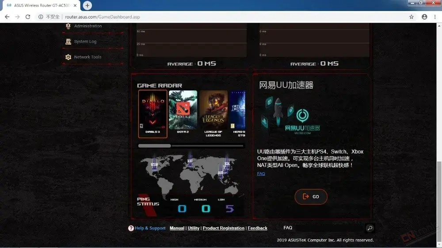Open the Product Registration link
The width and height of the screenshot is (442, 248).
point(224,228)
